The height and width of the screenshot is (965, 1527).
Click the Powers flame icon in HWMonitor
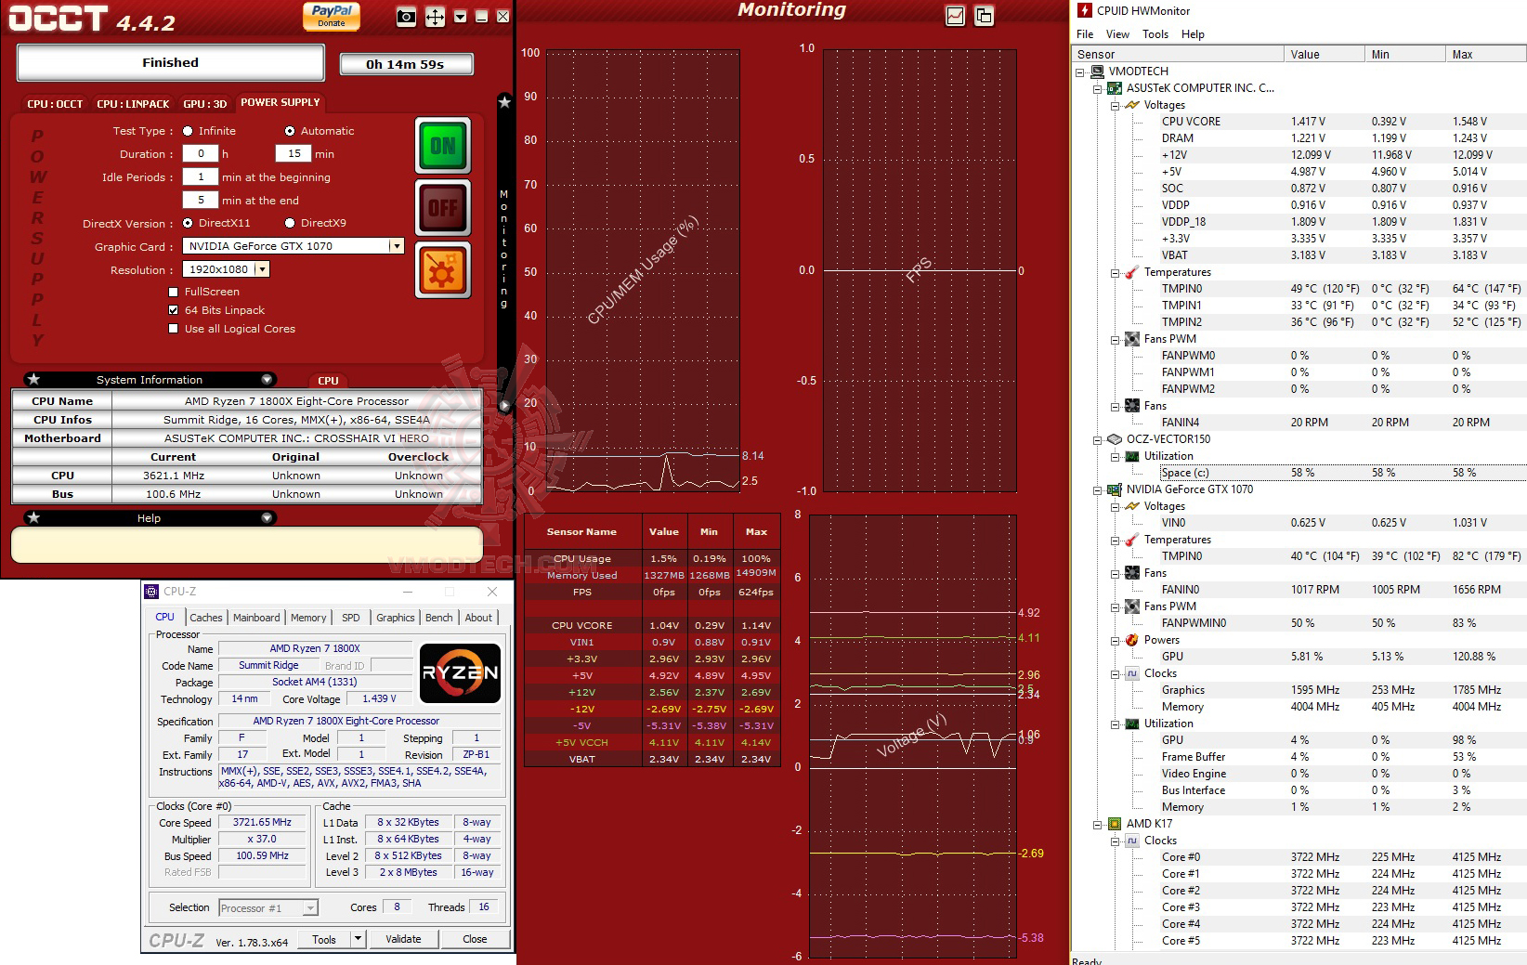click(x=1132, y=640)
